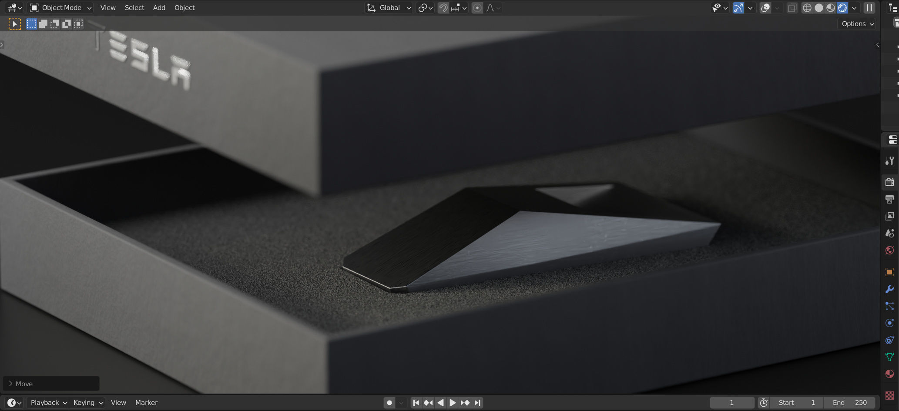Open the Output properties tab
Viewport: 899px width, 411px height.
(x=890, y=199)
